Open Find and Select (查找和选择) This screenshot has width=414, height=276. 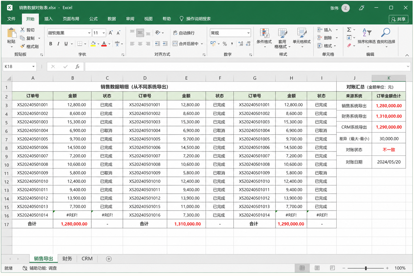pyautogui.click(x=386, y=38)
